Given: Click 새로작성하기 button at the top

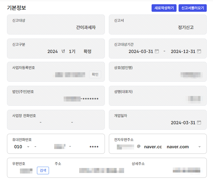Looking at the screenshot, I should (x=164, y=8).
